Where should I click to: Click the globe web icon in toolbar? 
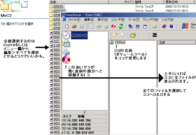(x=171, y=26)
